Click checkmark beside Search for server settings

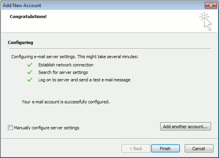click(x=30, y=72)
